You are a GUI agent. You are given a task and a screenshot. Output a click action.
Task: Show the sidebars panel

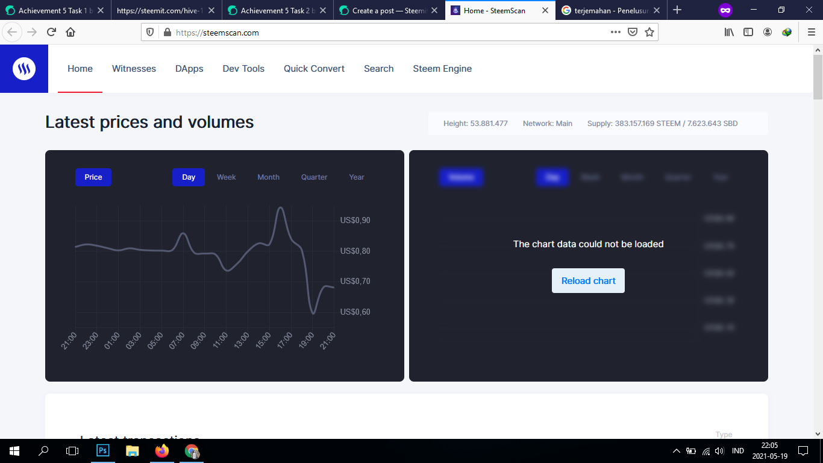point(748,32)
